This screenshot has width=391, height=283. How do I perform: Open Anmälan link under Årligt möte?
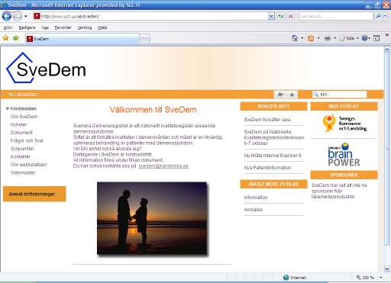(x=254, y=210)
